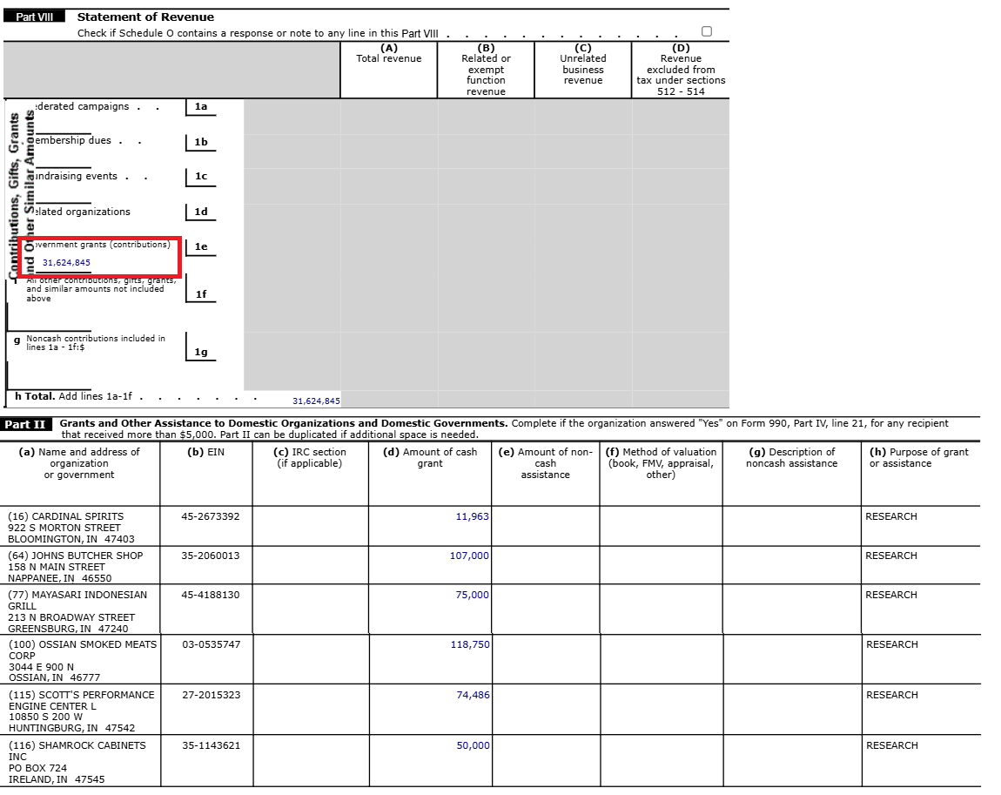Viewport: 1001px width, 795px height.
Task: Click EIN 03-0535747
Action: [212, 645]
